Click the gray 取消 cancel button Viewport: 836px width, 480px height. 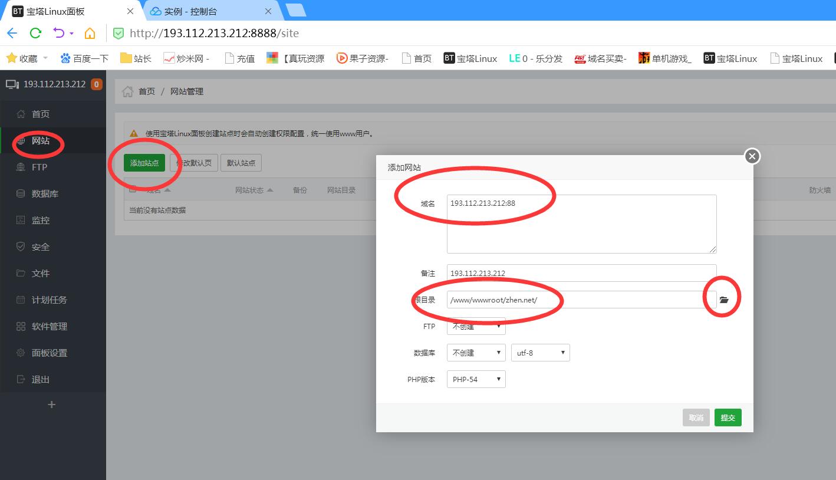696,417
